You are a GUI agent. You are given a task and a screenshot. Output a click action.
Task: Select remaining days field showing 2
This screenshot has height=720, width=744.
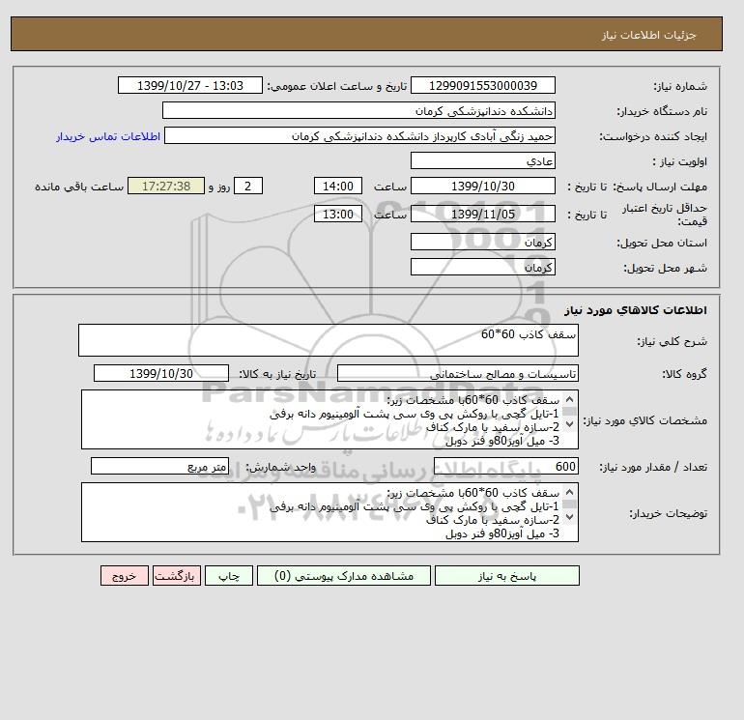coord(248,187)
